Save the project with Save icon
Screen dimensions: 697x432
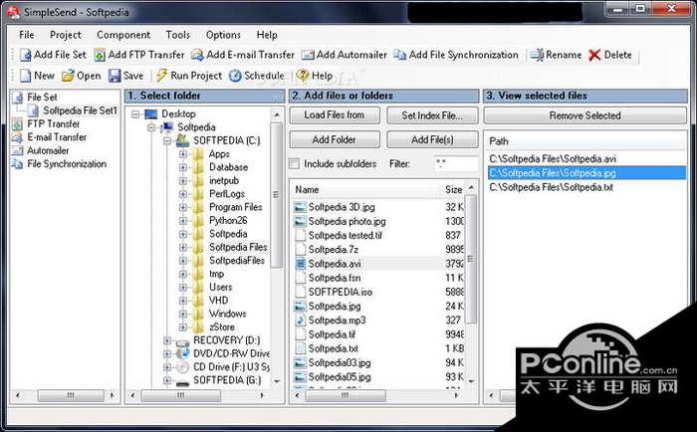115,76
